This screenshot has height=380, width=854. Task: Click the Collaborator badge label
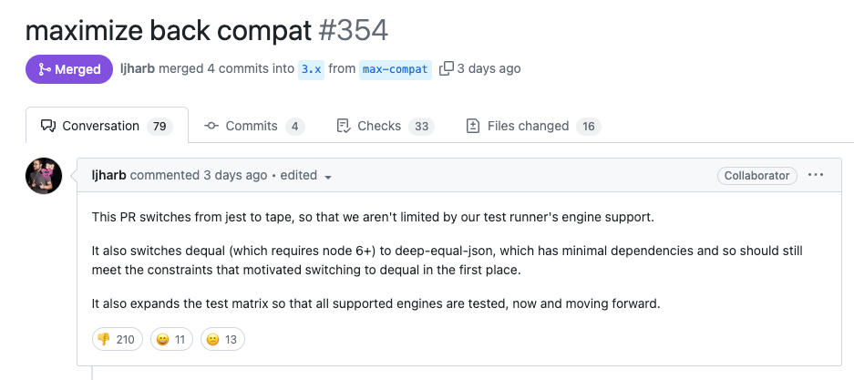pos(756,175)
